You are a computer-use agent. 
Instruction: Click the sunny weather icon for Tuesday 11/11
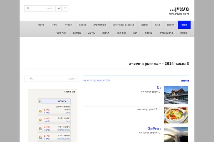pos(40,120)
